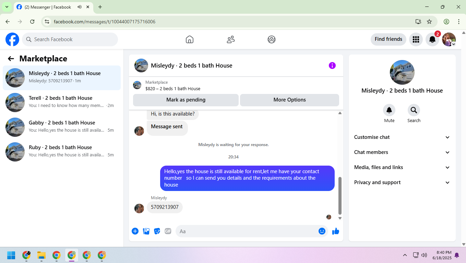Open the GIF picker icon
The height and width of the screenshot is (263, 466).
[168, 231]
